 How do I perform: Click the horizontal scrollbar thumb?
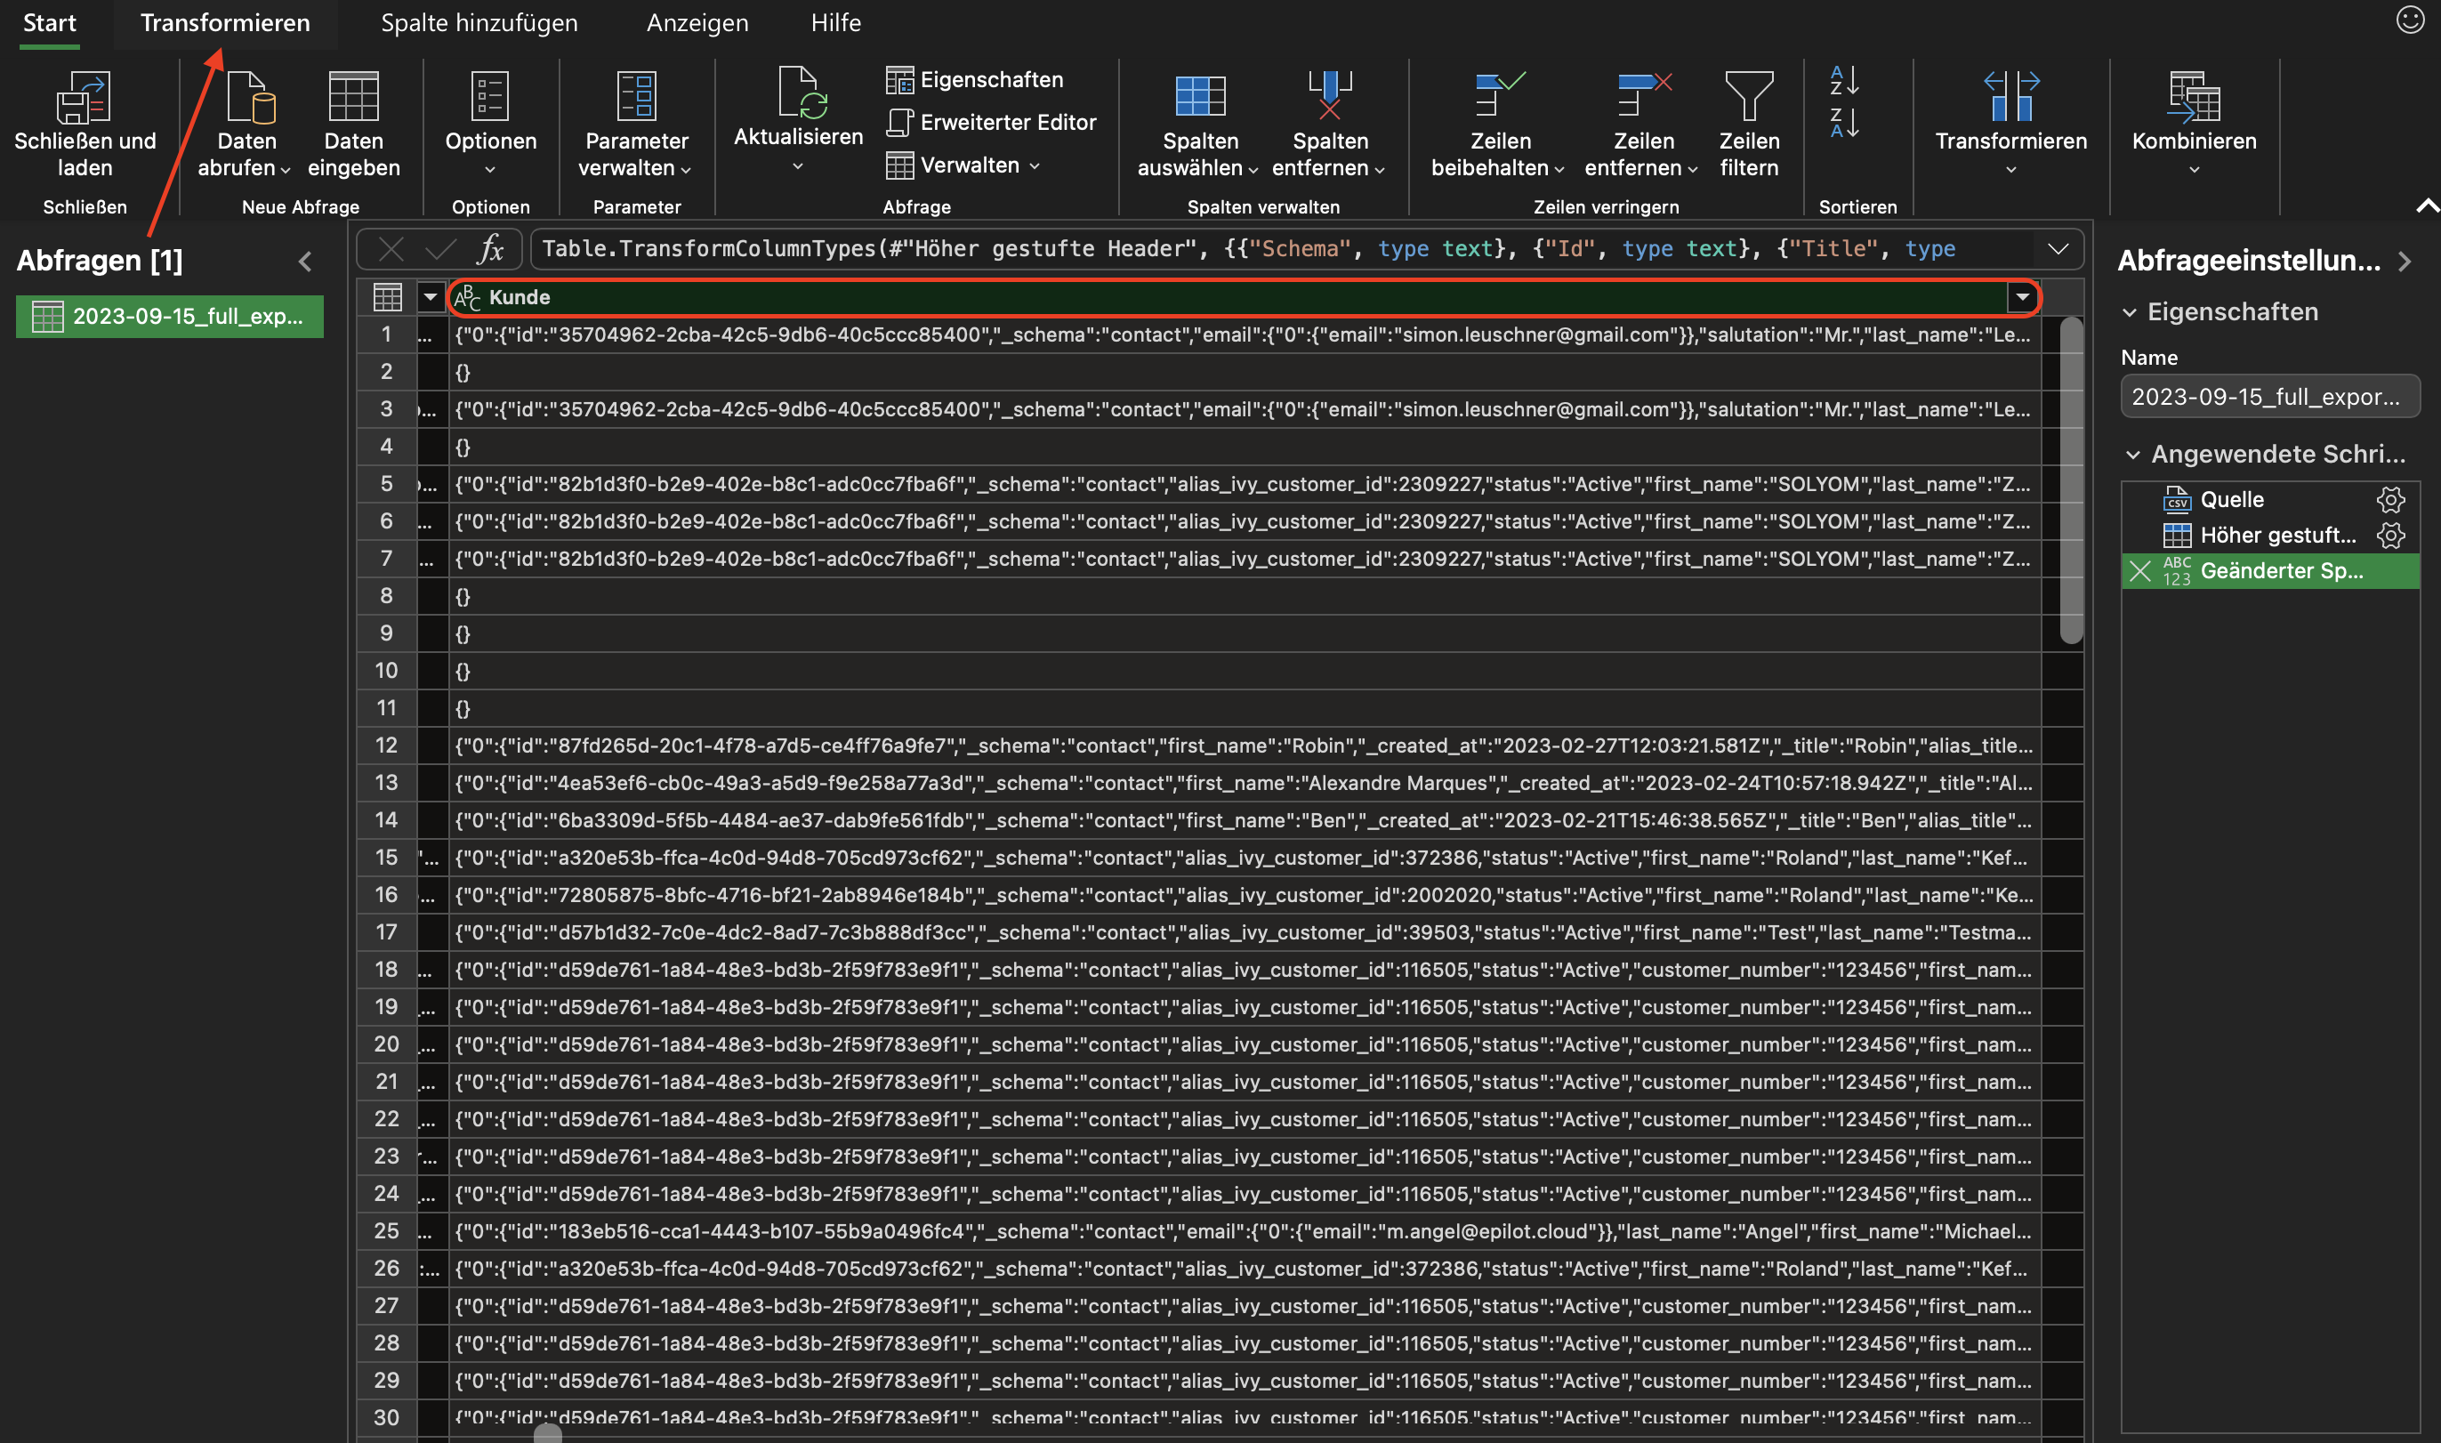547,1433
